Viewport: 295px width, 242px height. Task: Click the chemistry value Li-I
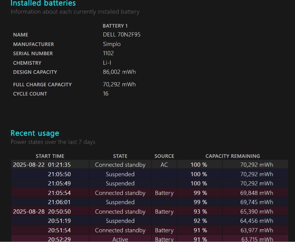tap(107, 63)
